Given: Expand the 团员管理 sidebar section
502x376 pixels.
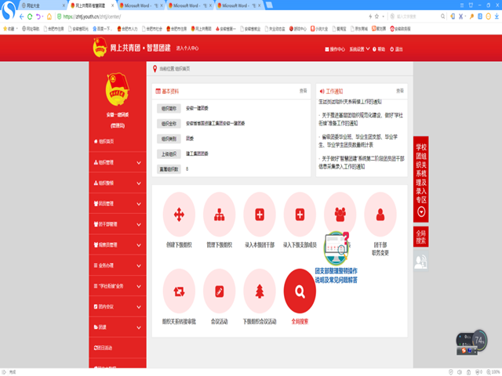Looking at the screenshot, I should [117, 203].
